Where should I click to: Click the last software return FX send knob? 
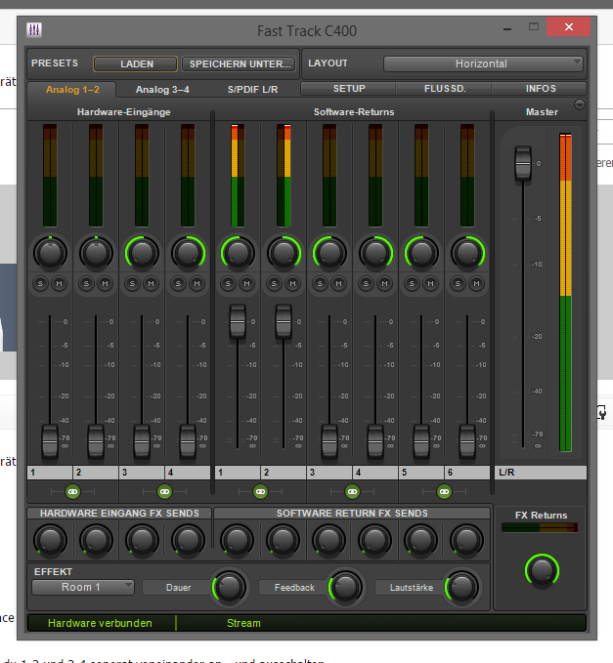(x=466, y=538)
